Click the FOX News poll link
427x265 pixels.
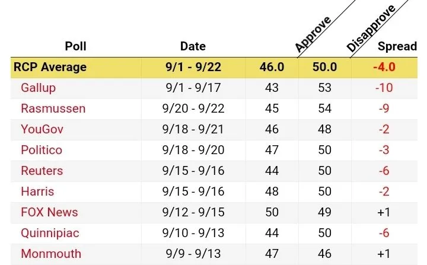49,212
